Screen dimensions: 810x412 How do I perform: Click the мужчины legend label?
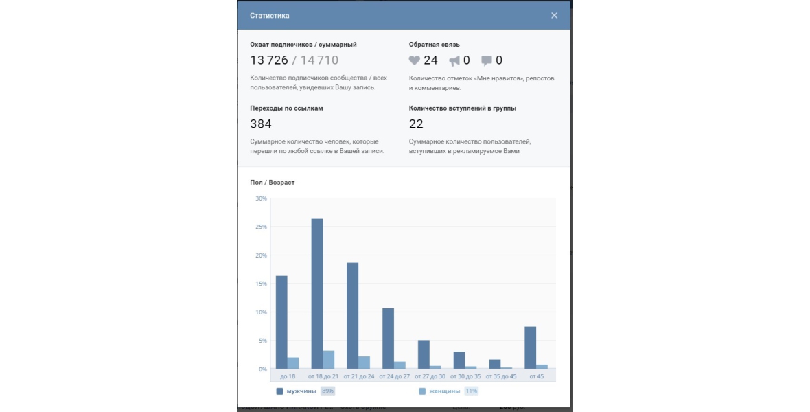(301, 391)
